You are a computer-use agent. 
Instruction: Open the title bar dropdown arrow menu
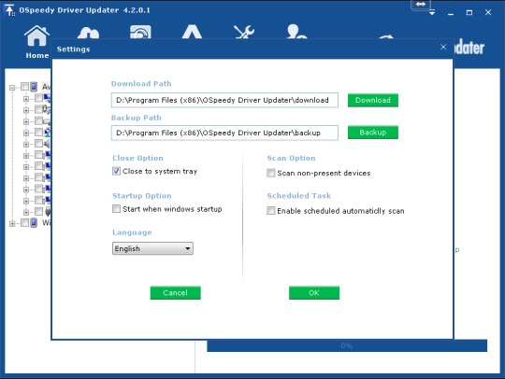point(432,13)
